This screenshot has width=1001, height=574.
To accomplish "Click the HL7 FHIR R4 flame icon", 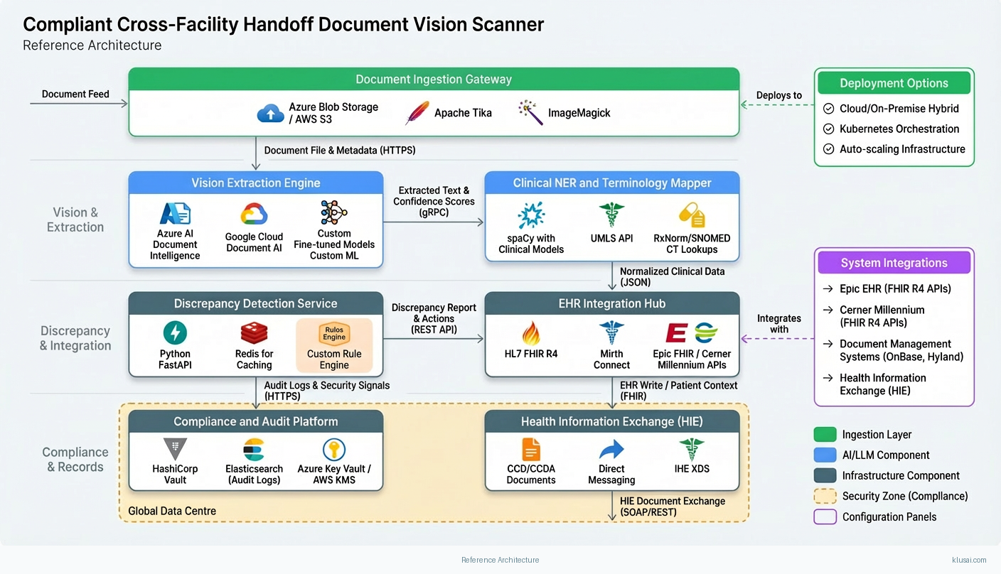I will click(x=531, y=332).
